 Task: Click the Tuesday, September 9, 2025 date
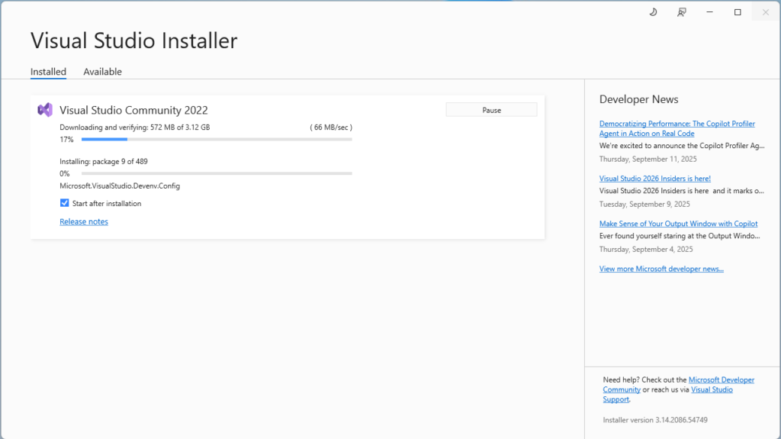click(644, 204)
